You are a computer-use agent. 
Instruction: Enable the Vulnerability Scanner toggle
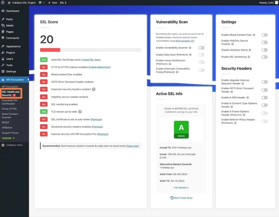pyautogui.click(x=201, y=48)
